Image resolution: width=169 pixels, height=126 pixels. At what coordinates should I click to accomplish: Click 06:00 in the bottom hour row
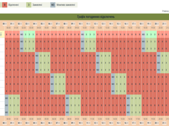[50, 123]
